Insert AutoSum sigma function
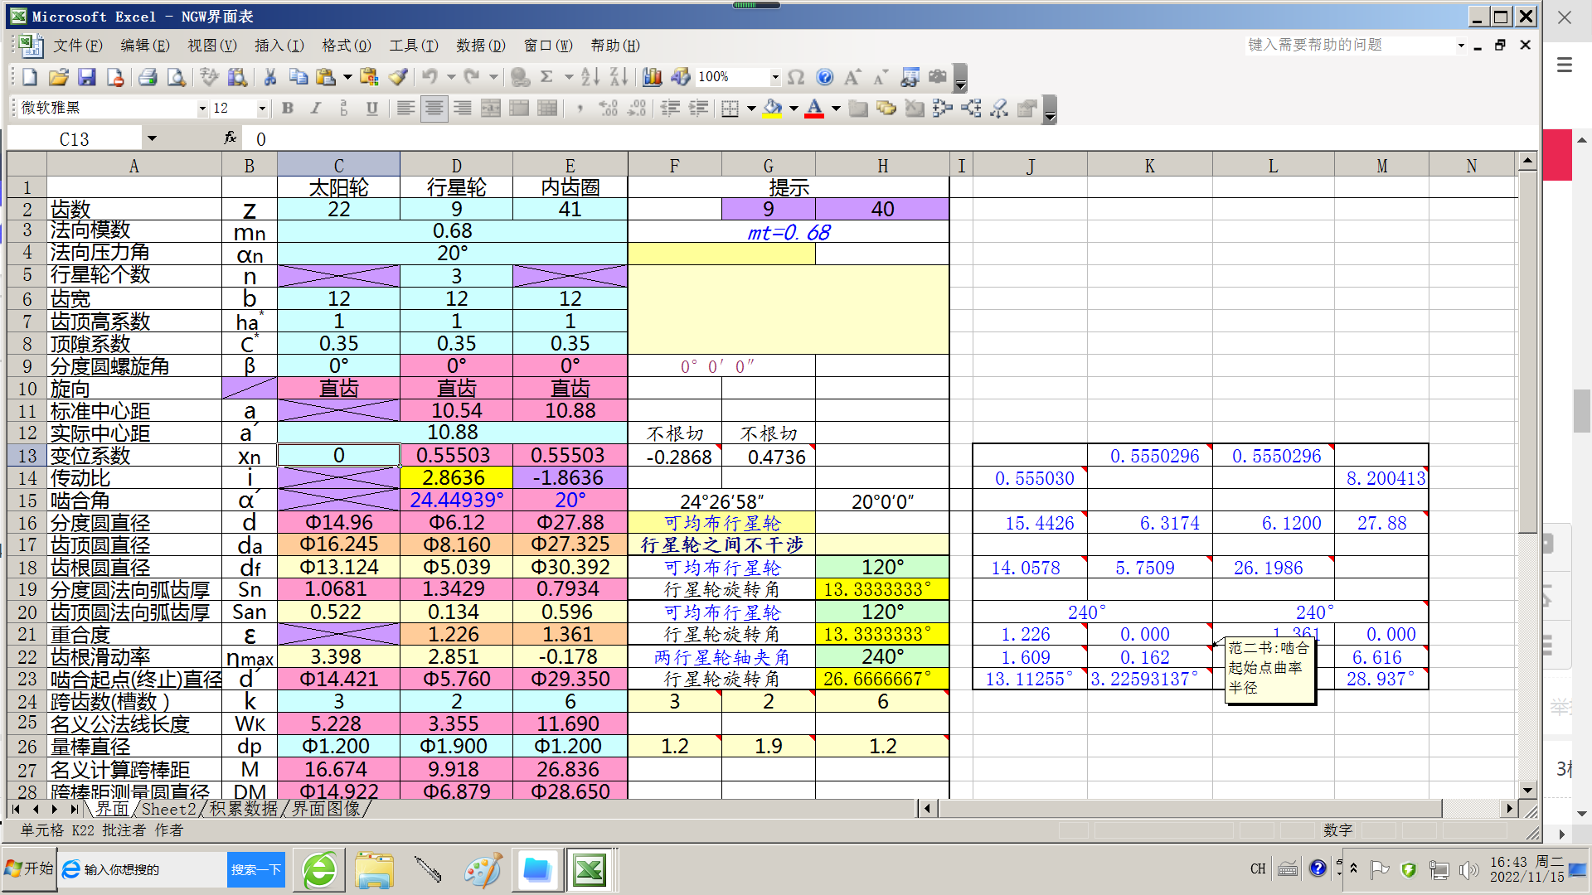Image resolution: width=1592 pixels, height=895 pixels. pos(546,77)
